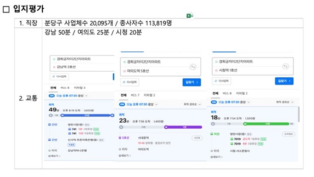Image resolution: width=314 pixels, height=177 pixels.
Task: Select 지하철 3 tab in 강남역 panel
Action: pos(79,88)
